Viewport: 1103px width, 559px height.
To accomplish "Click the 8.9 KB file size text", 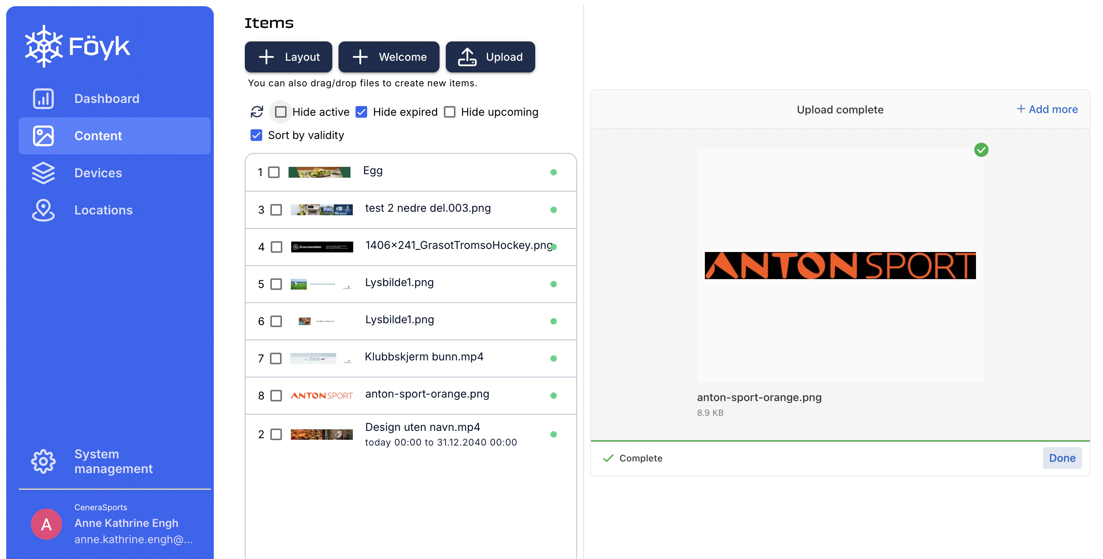I will point(710,413).
